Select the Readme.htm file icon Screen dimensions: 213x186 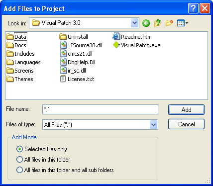(116, 36)
